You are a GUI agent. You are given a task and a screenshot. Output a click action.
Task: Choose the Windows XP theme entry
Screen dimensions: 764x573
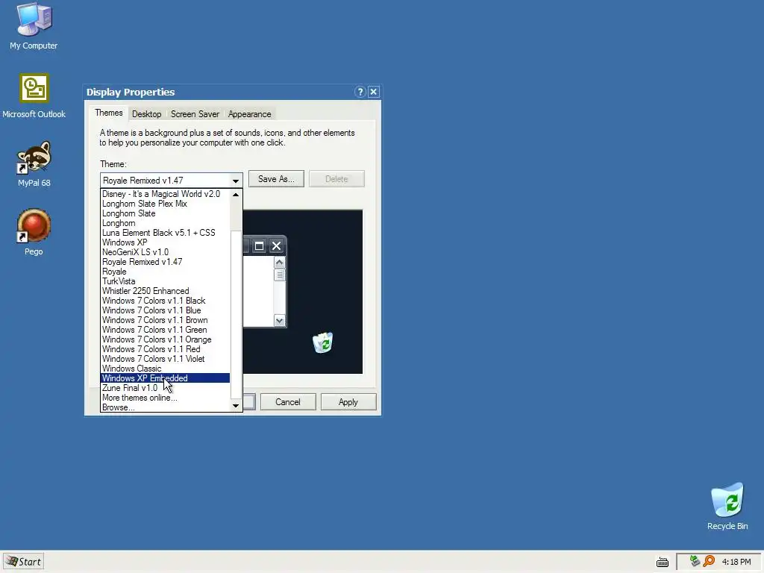(x=165, y=242)
